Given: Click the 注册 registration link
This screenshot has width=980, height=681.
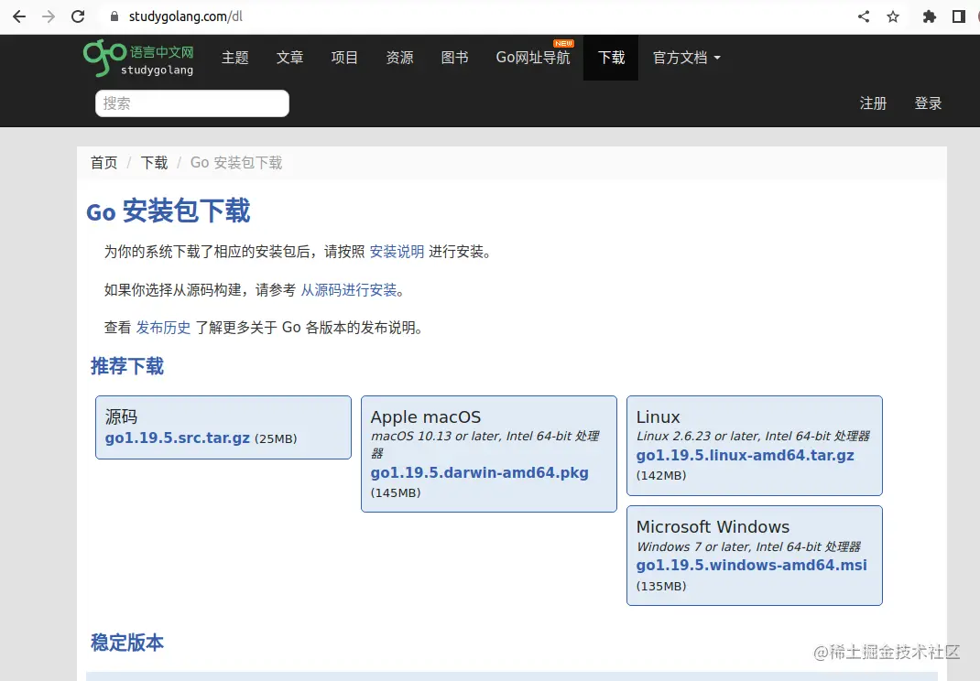Looking at the screenshot, I should [x=874, y=103].
